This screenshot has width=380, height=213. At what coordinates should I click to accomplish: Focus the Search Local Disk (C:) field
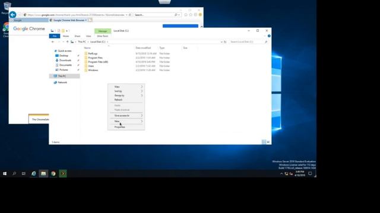click(x=248, y=42)
